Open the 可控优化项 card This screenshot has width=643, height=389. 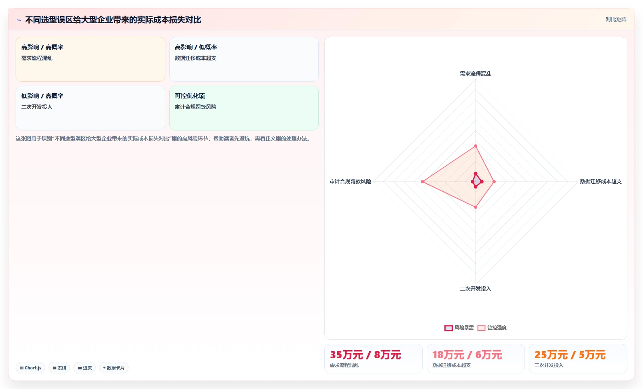point(244,108)
